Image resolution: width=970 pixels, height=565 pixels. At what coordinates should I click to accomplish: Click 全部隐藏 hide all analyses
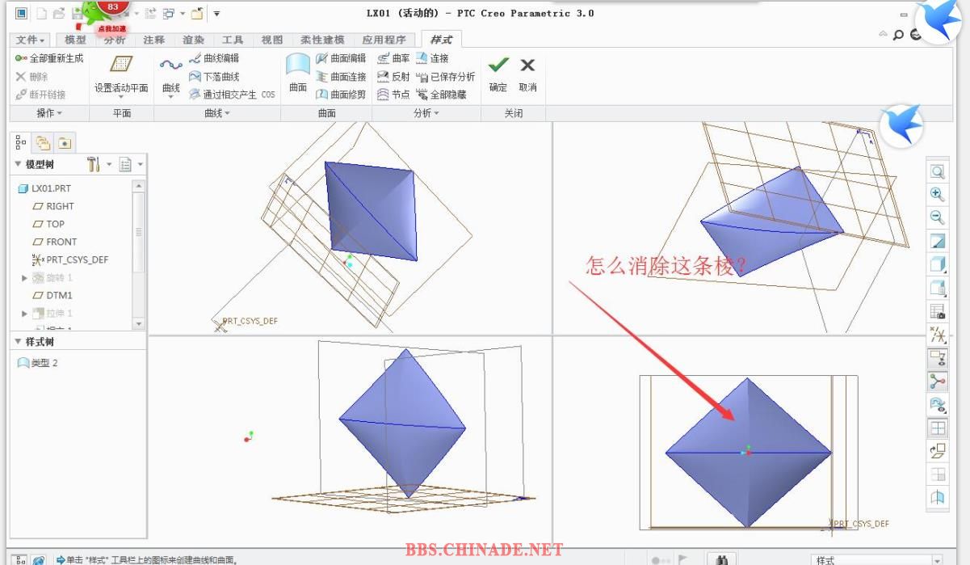coord(441,95)
